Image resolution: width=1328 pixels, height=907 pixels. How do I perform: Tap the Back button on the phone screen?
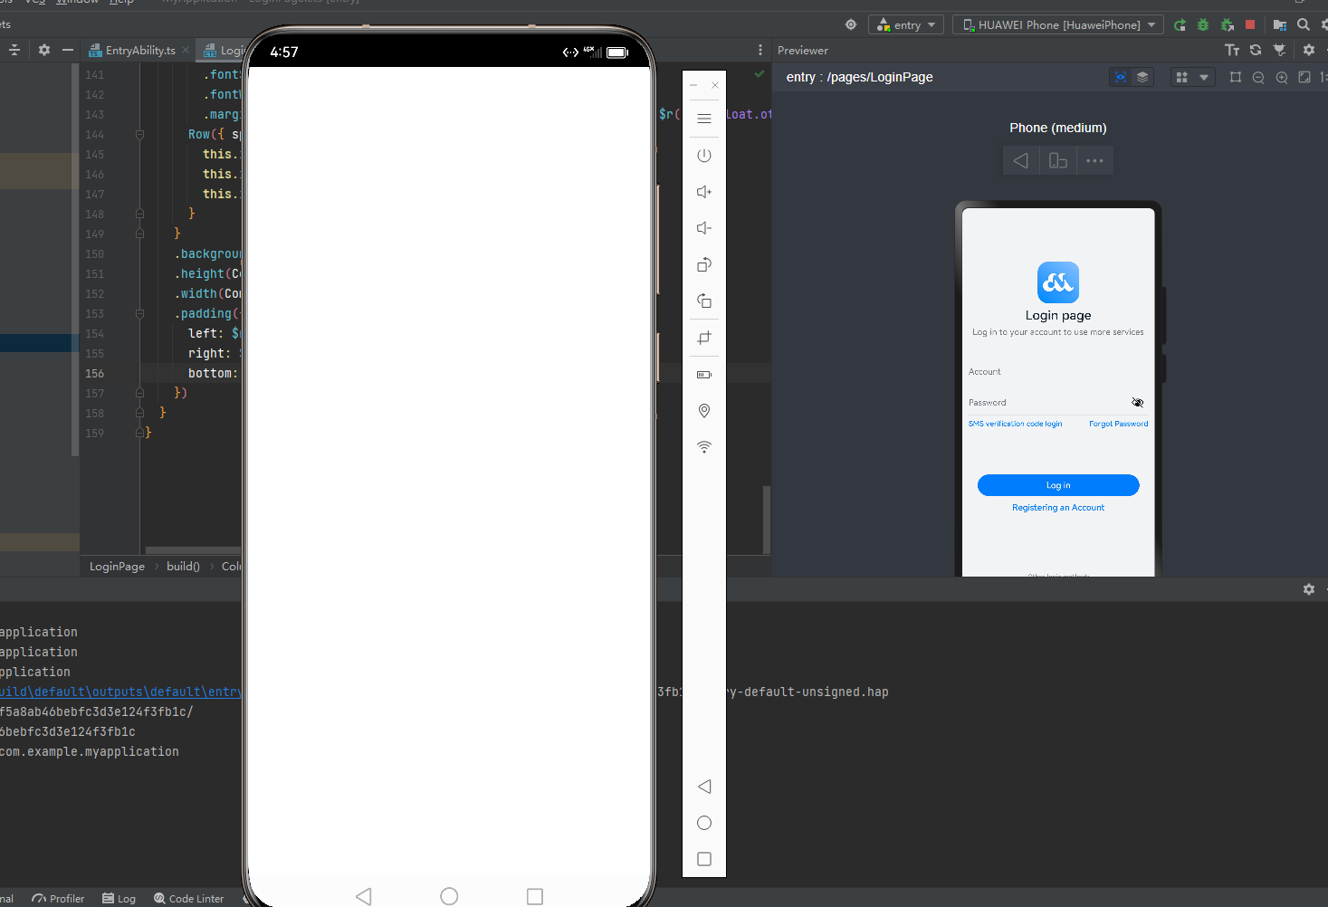[x=364, y=896]
